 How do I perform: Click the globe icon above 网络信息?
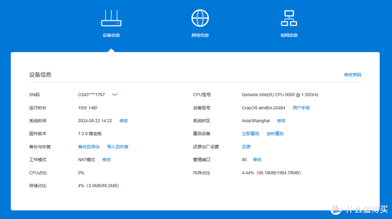(200, 17)
